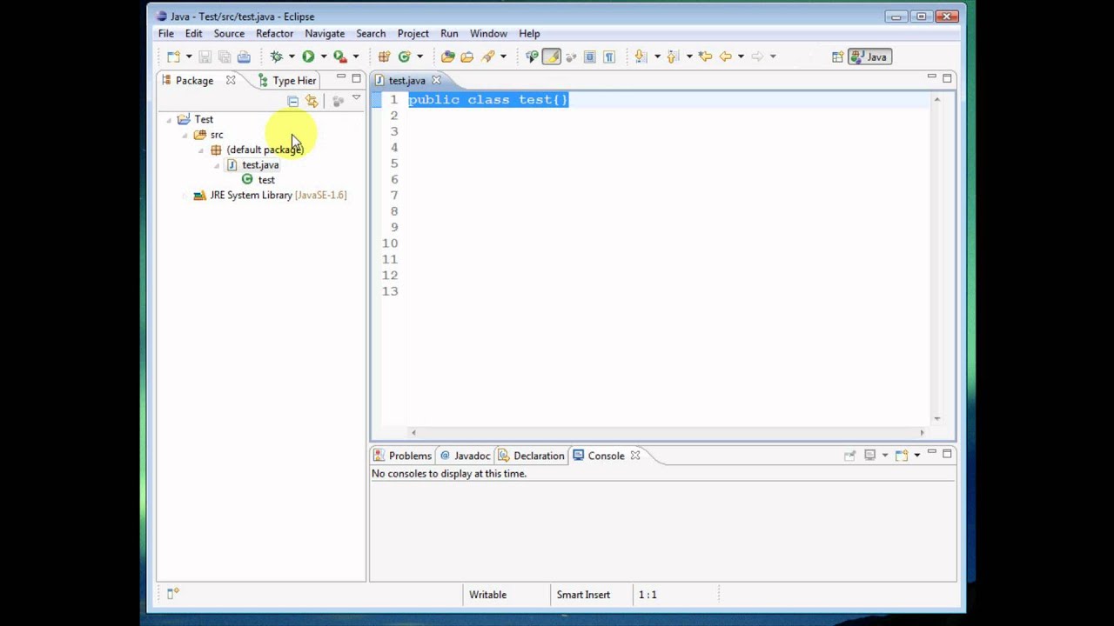Collapse the test.java file node

point(217,165)
